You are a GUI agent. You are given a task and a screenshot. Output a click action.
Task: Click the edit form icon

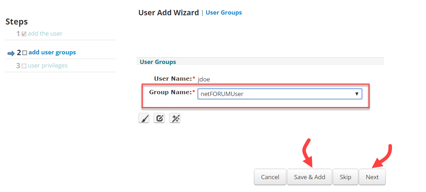(x=159, y=118)
